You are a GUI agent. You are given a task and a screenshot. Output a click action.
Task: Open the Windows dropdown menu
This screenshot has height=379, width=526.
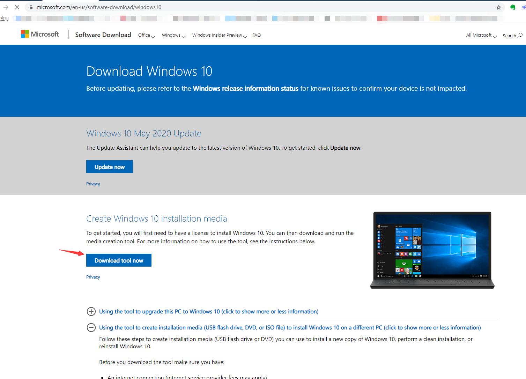(x=173, y=35)
